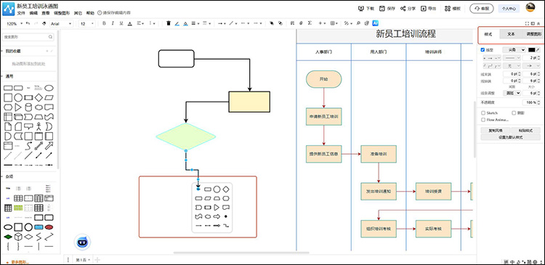This screenshot has width=545, height=265.
Task: Select the red ellipse shape in misc palette
Action: click(49, 227)
